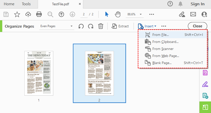Click the Print icon
This screenshot has height=113, width=211.
pos(39,14)
